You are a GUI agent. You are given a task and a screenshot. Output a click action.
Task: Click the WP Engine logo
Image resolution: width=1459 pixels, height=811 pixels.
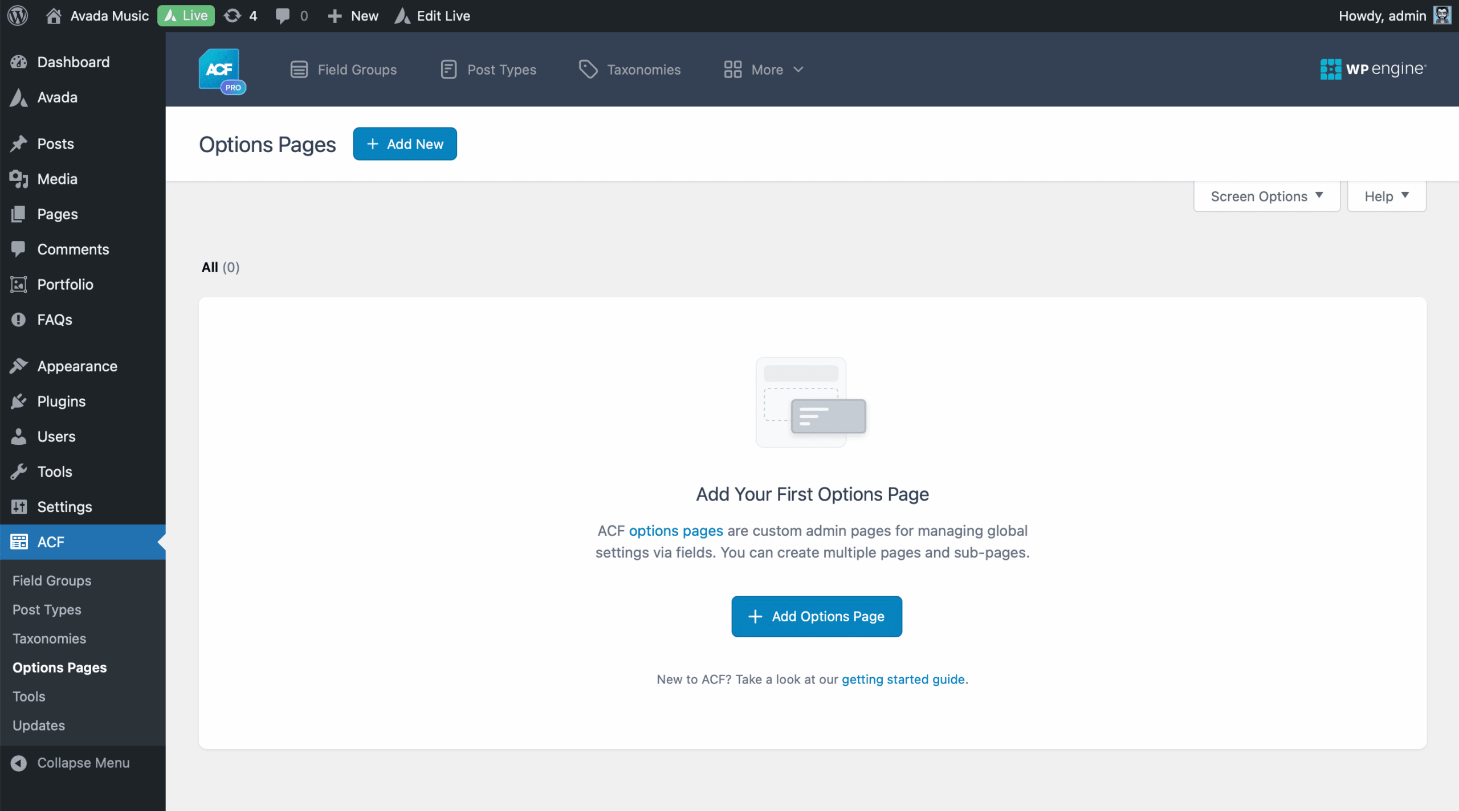(x=1372, y=69)
